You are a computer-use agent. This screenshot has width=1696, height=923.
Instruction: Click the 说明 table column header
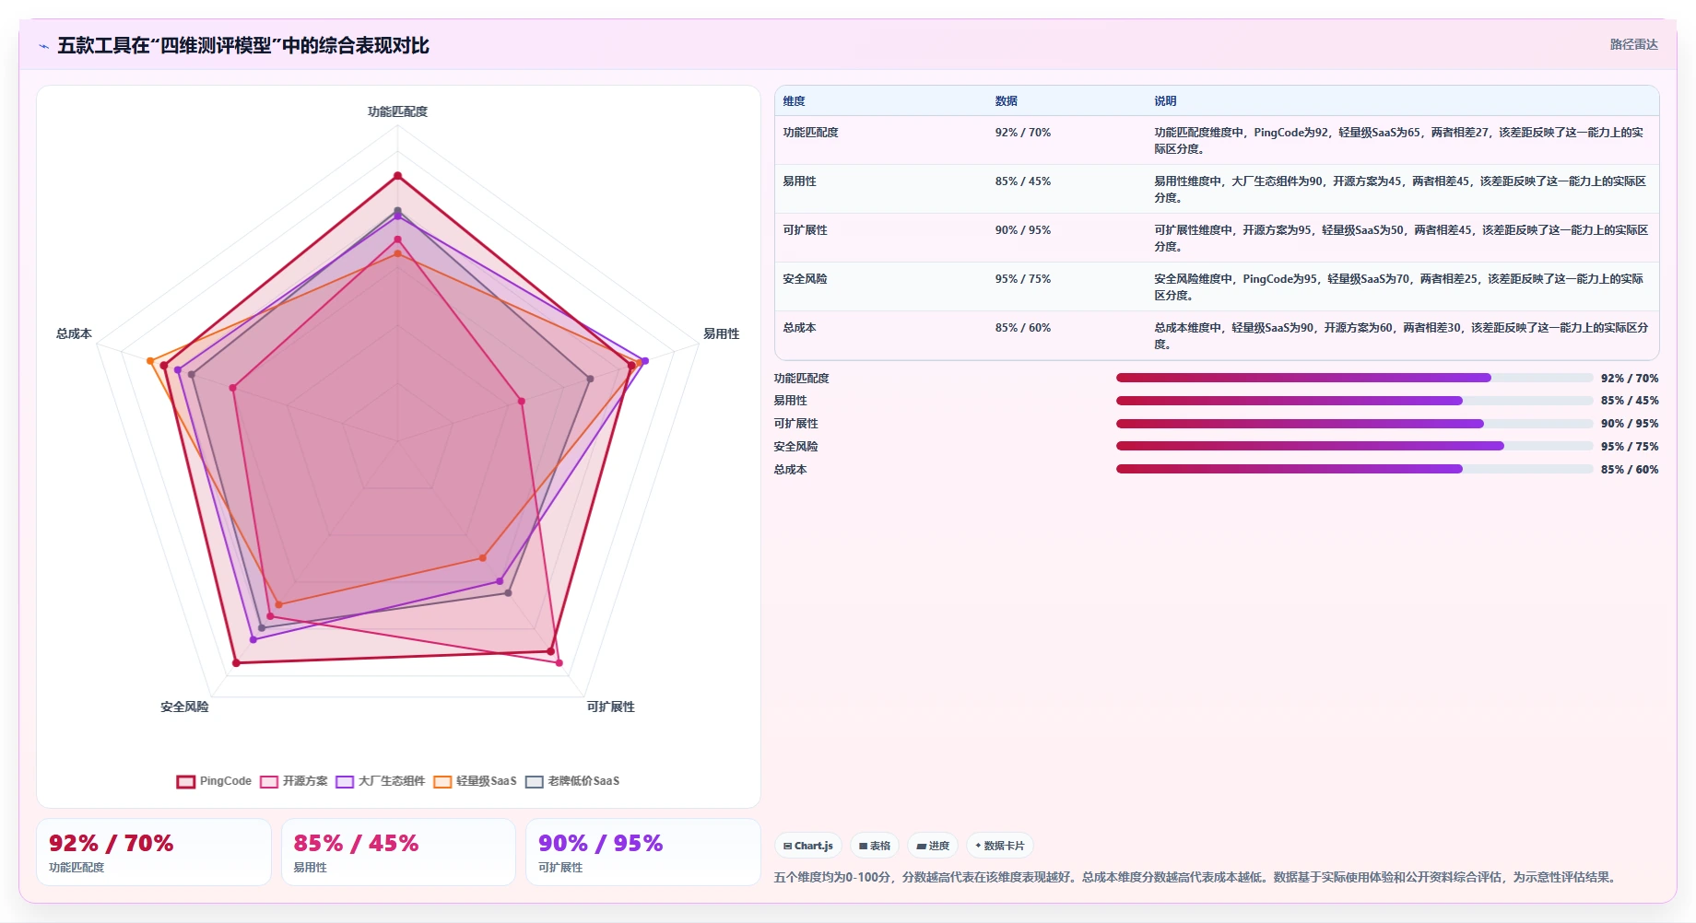(x=1166, y=101)
